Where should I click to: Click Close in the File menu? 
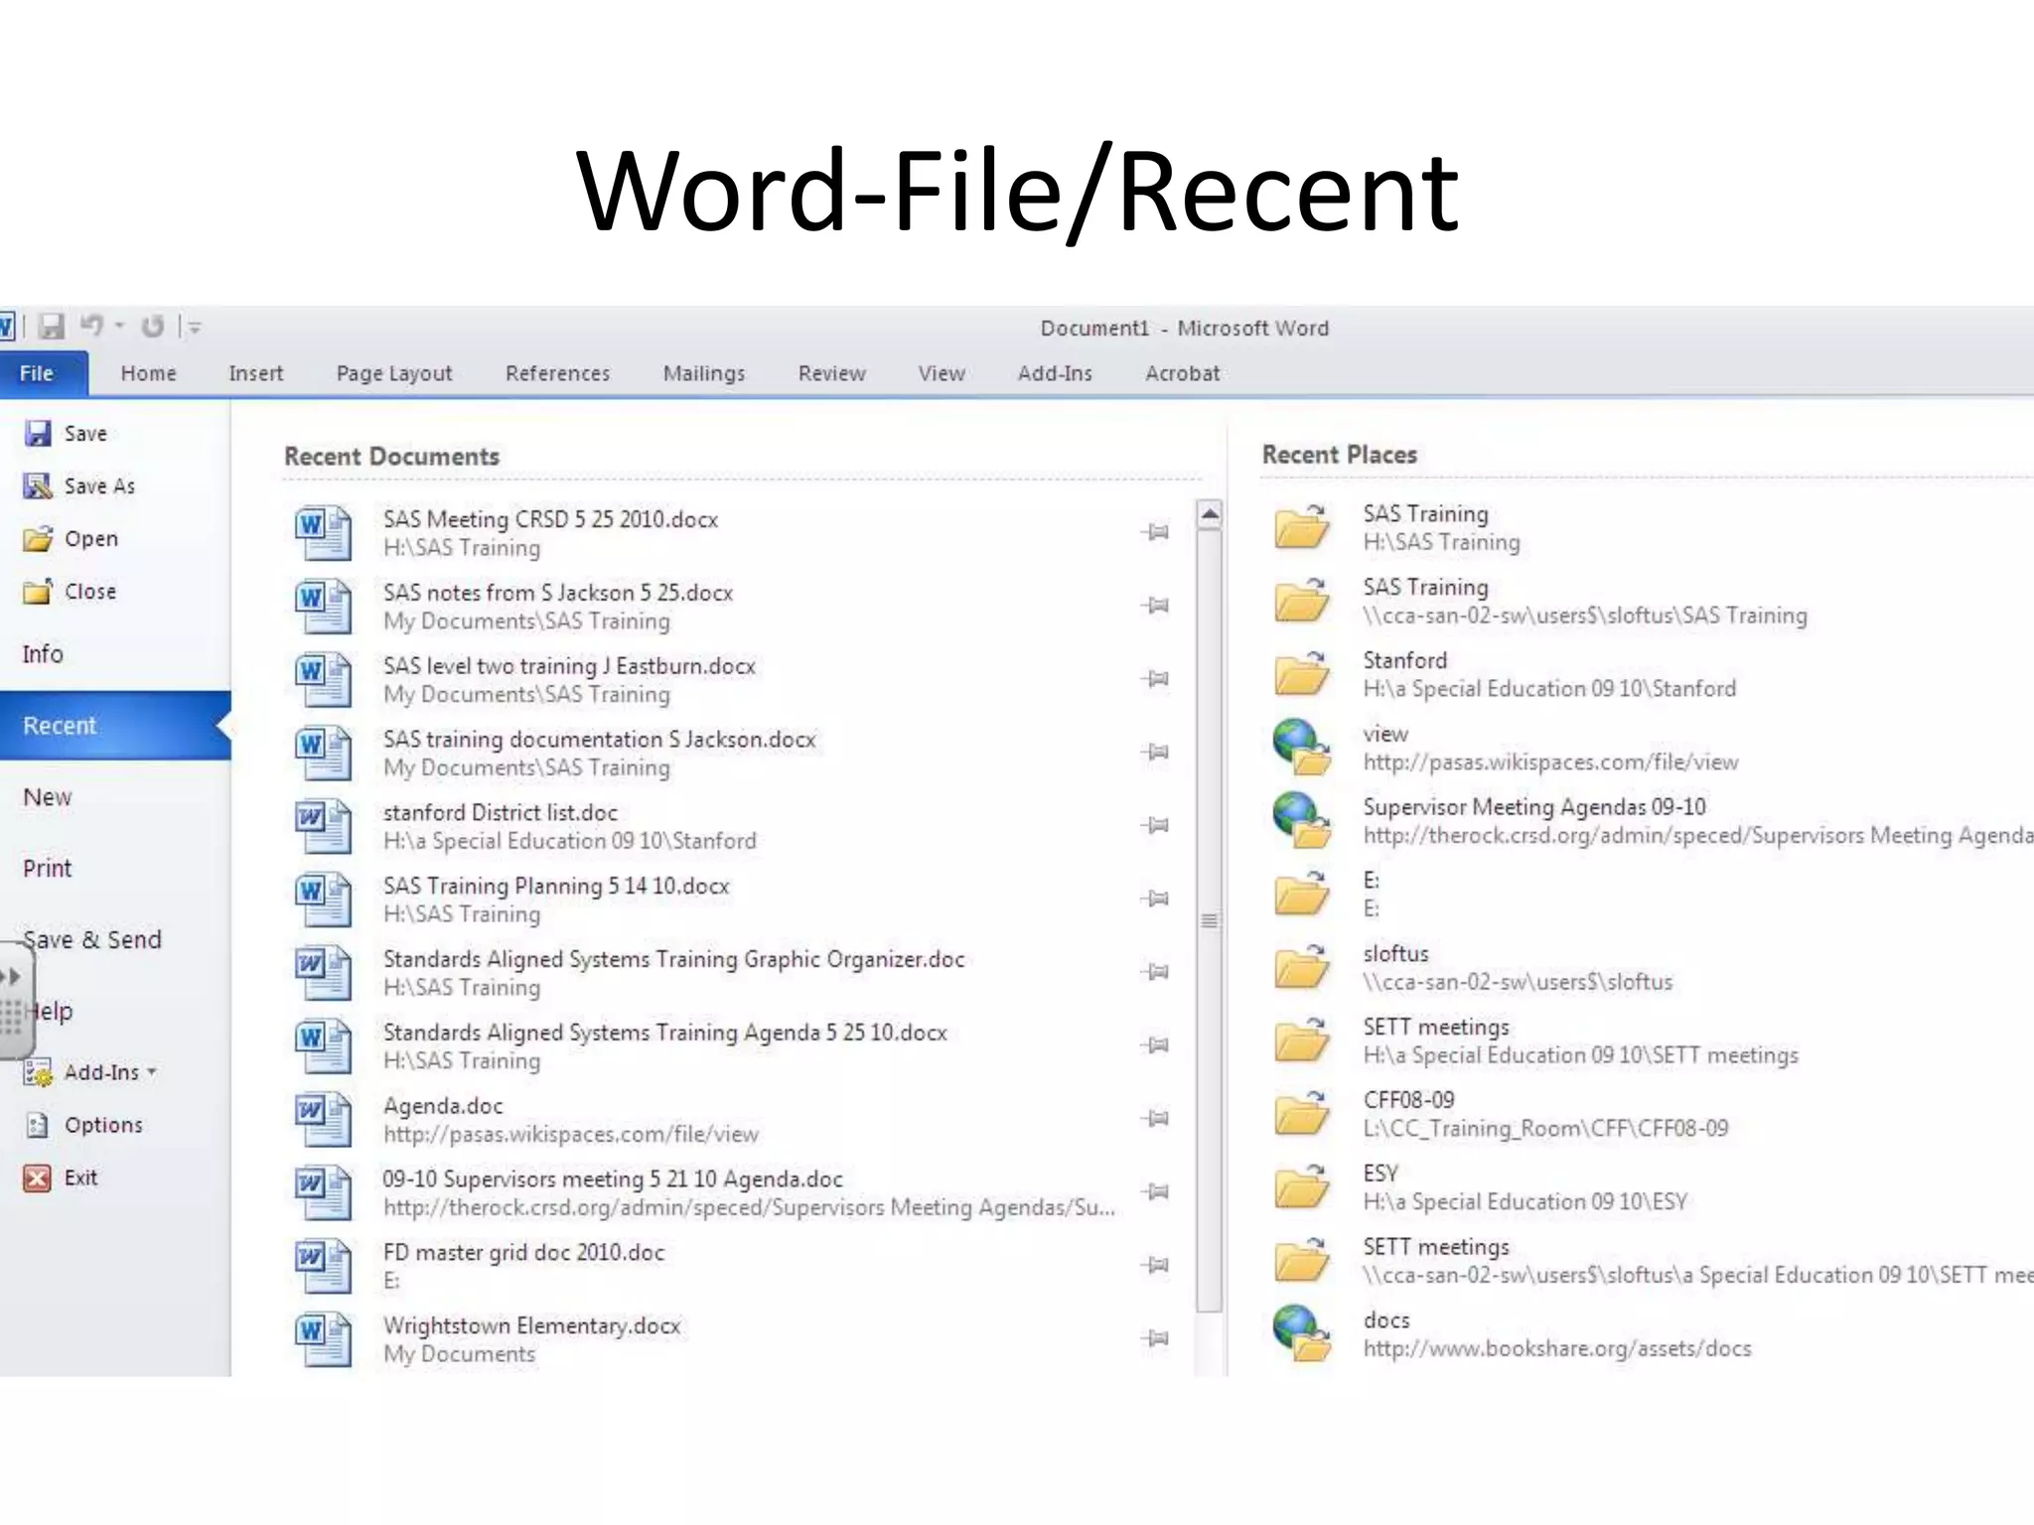pos(70,591)
